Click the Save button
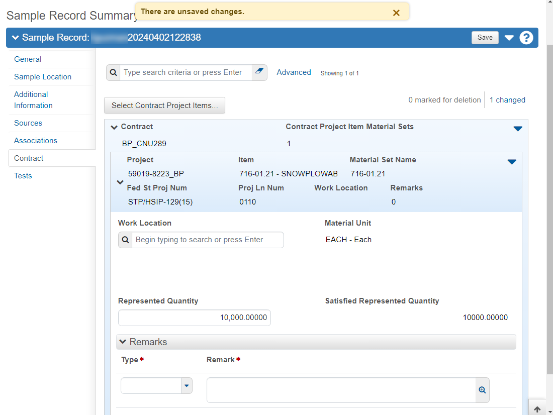 tap(485, 37)
